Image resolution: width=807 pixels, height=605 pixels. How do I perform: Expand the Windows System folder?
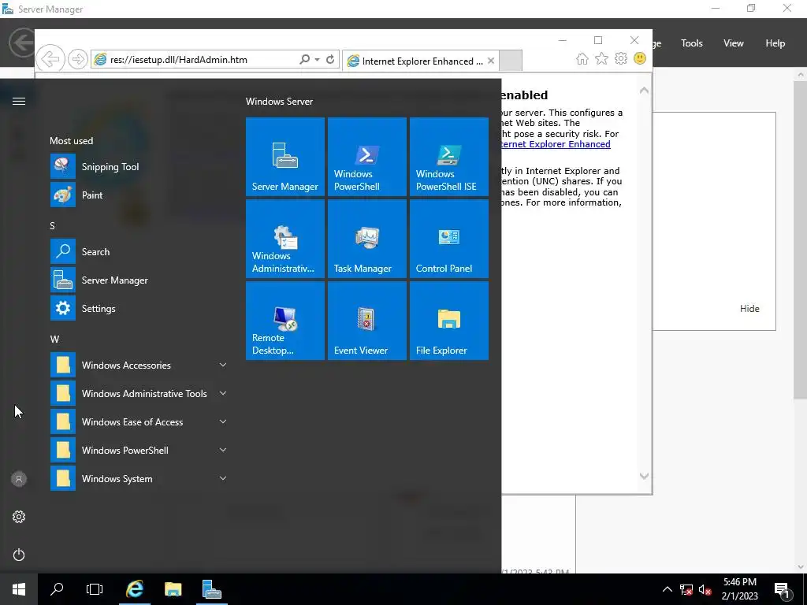point(223,478)
